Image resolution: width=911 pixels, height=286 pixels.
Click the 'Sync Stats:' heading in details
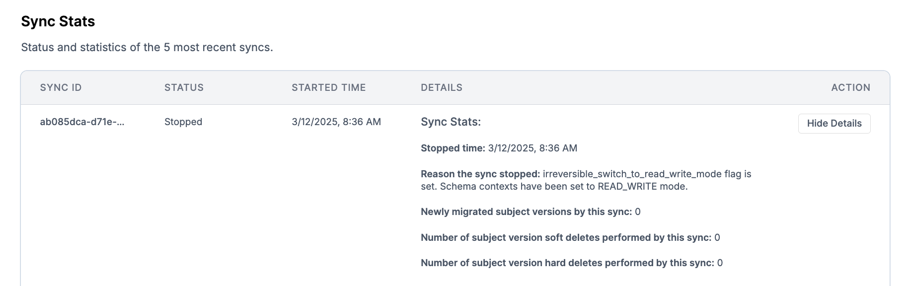pyautogui.click(x=451, y=122)
